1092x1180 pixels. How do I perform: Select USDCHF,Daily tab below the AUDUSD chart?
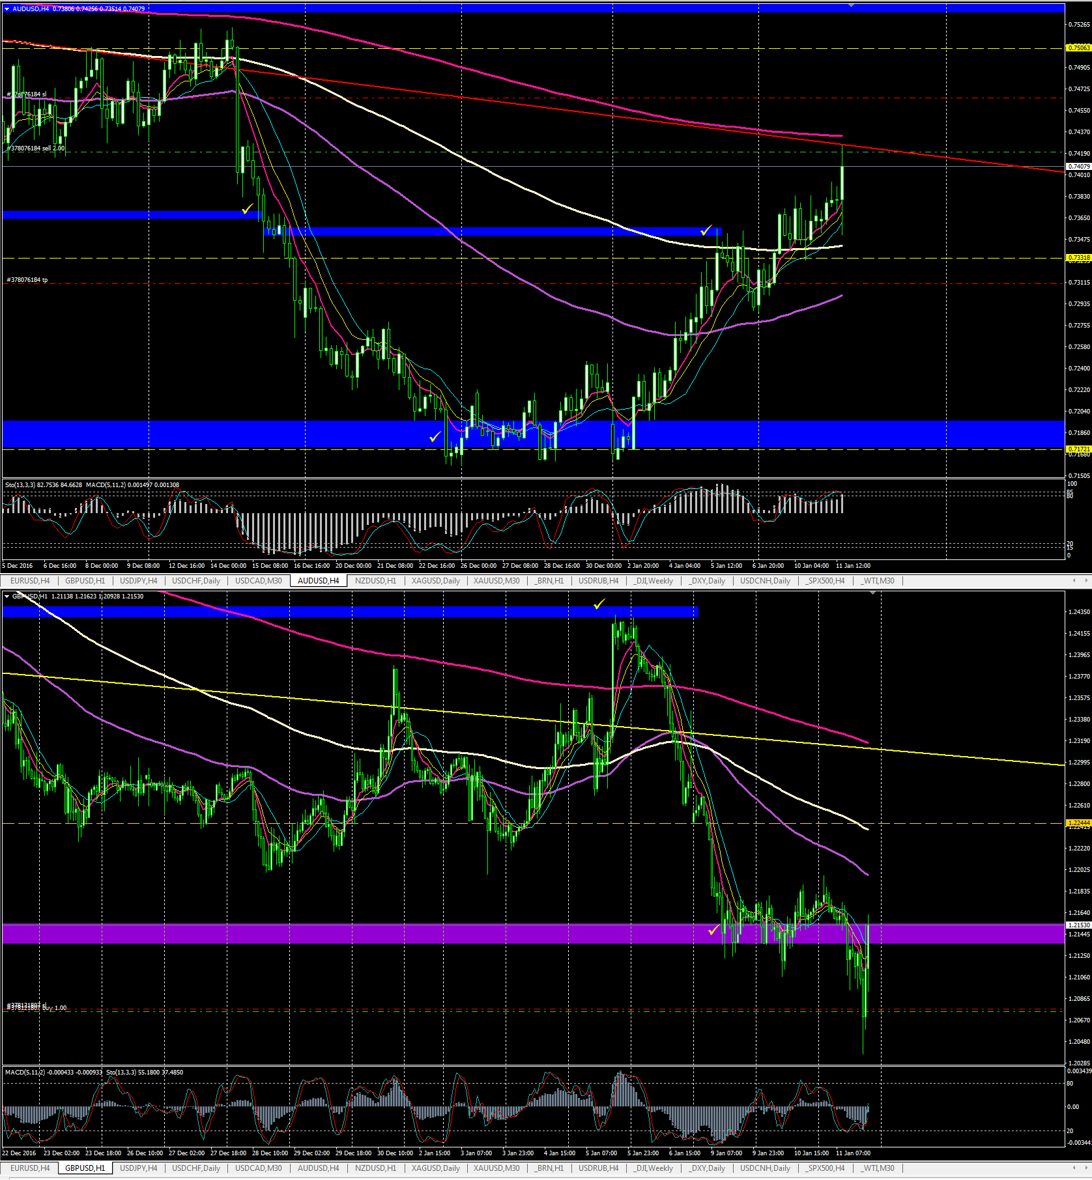196,581
